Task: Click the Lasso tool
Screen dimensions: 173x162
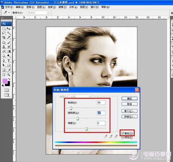Action: 4,33
